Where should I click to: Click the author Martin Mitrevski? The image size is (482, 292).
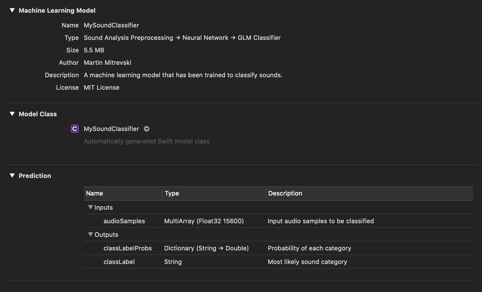click(x=108, y=63)
